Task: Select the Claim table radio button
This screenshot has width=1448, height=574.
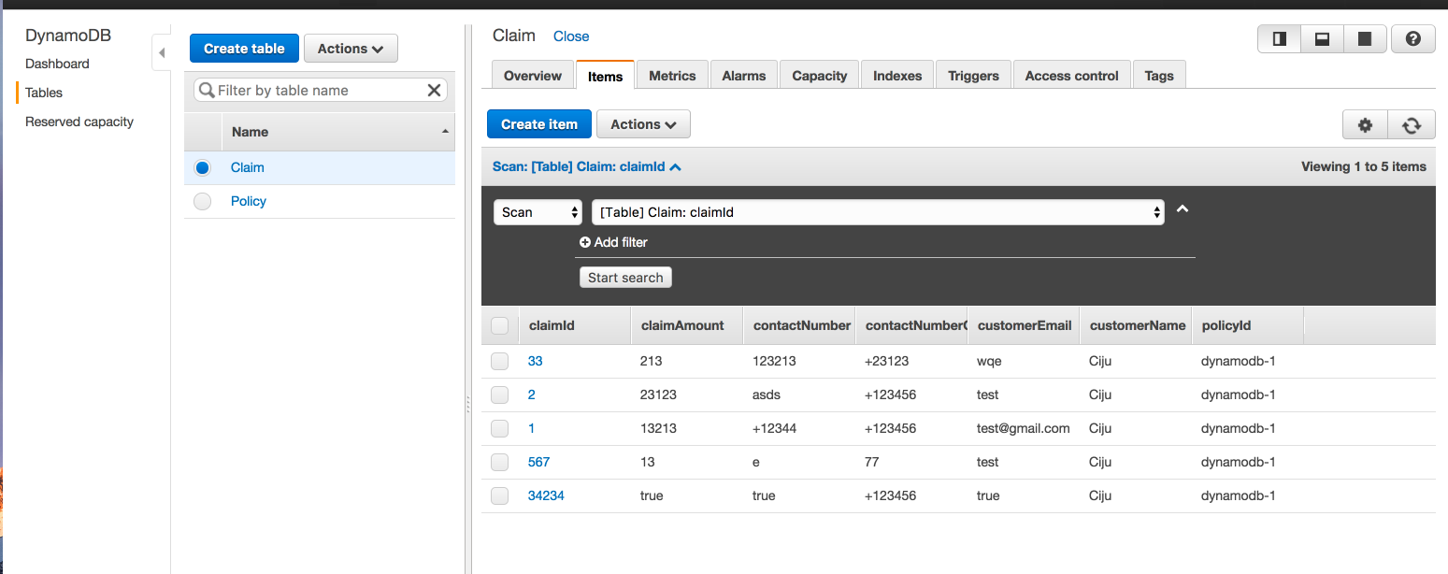Action: 202,168
